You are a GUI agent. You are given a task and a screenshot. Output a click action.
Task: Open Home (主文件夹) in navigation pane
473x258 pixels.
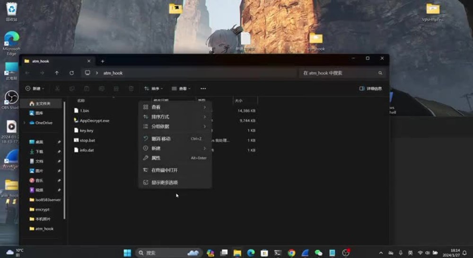click(x=40, y=103)
